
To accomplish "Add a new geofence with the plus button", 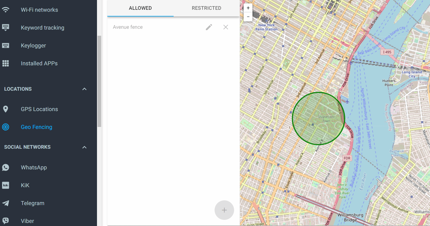I will (x=224, y=210).
